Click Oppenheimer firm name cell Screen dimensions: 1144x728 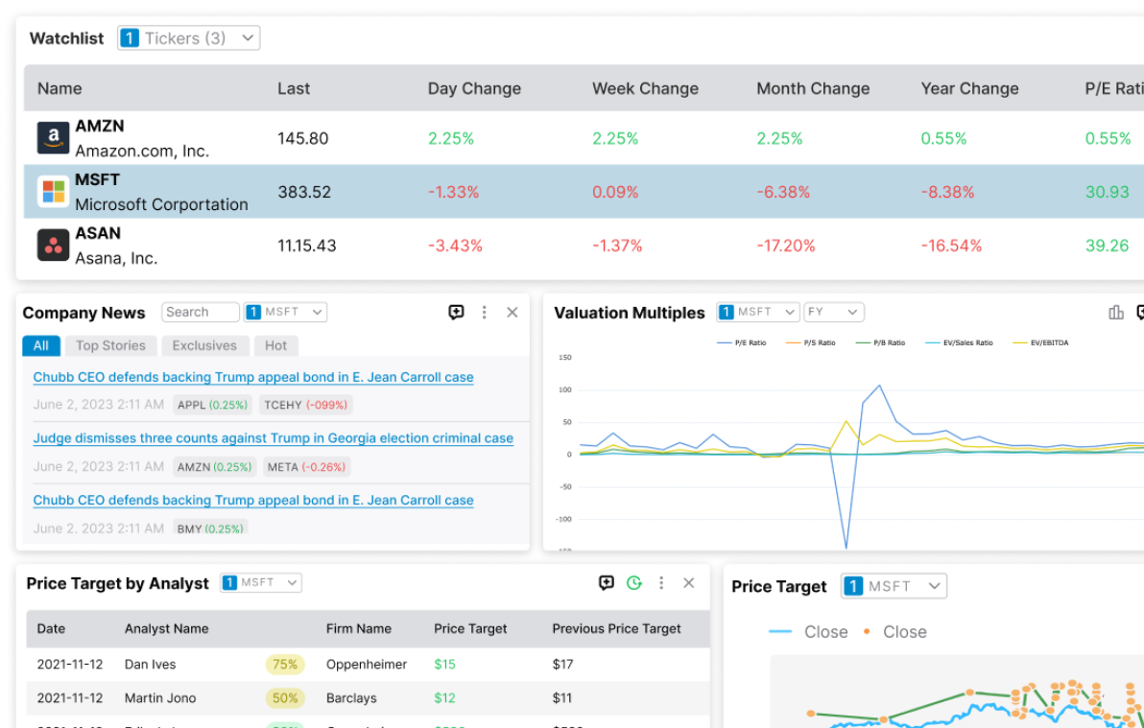(367, 664)
